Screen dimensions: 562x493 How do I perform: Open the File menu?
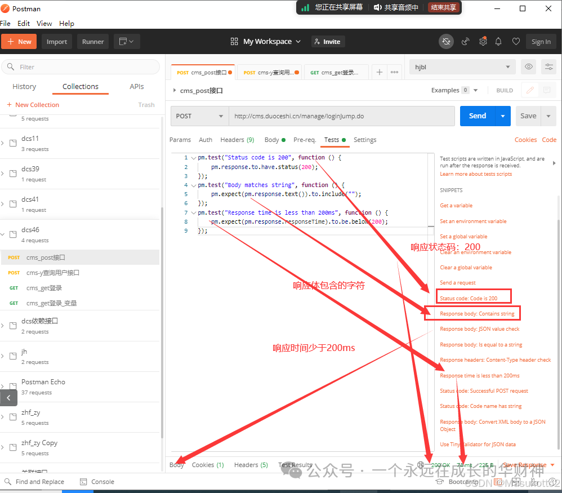click(x=6, y=23)
